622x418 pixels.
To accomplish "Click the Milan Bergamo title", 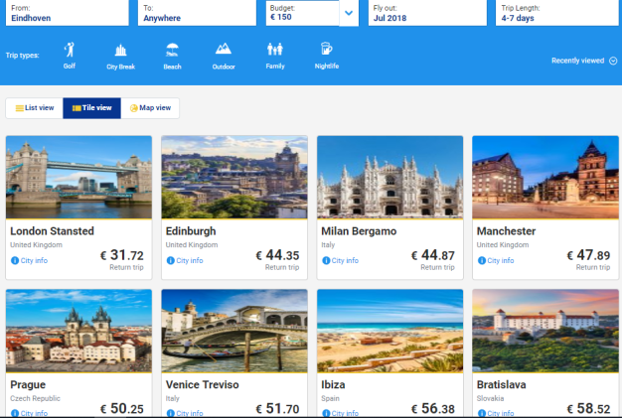I will point(359,231).
